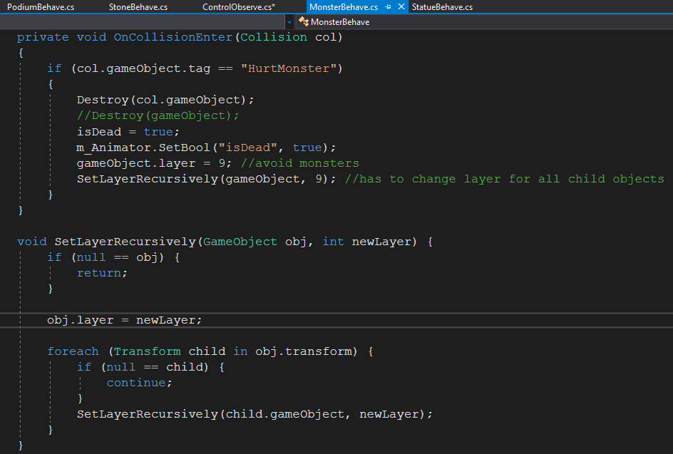This screenshot has width=673, height=454.
Task: Select the ControlObserve.cs* tab
Action: [239, 7]
